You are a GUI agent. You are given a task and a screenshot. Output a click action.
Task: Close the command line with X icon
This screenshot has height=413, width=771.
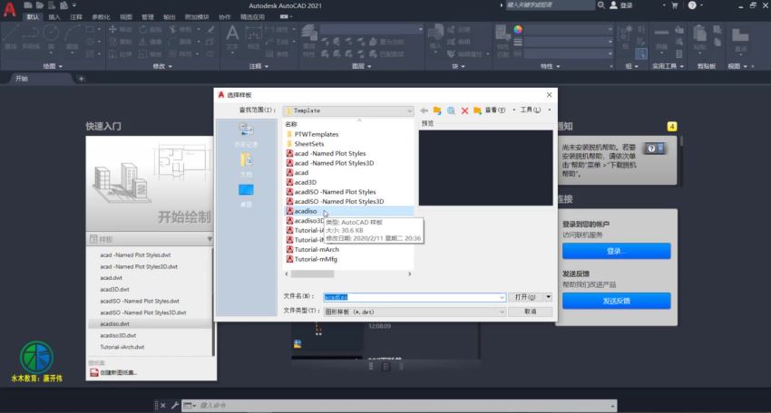[162, 405]
